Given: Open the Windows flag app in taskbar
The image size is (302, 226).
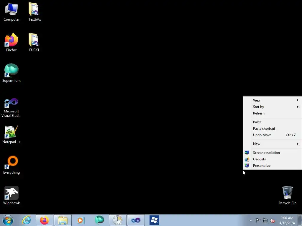Looking at the screenshot, I should click(x=154, y=220).
